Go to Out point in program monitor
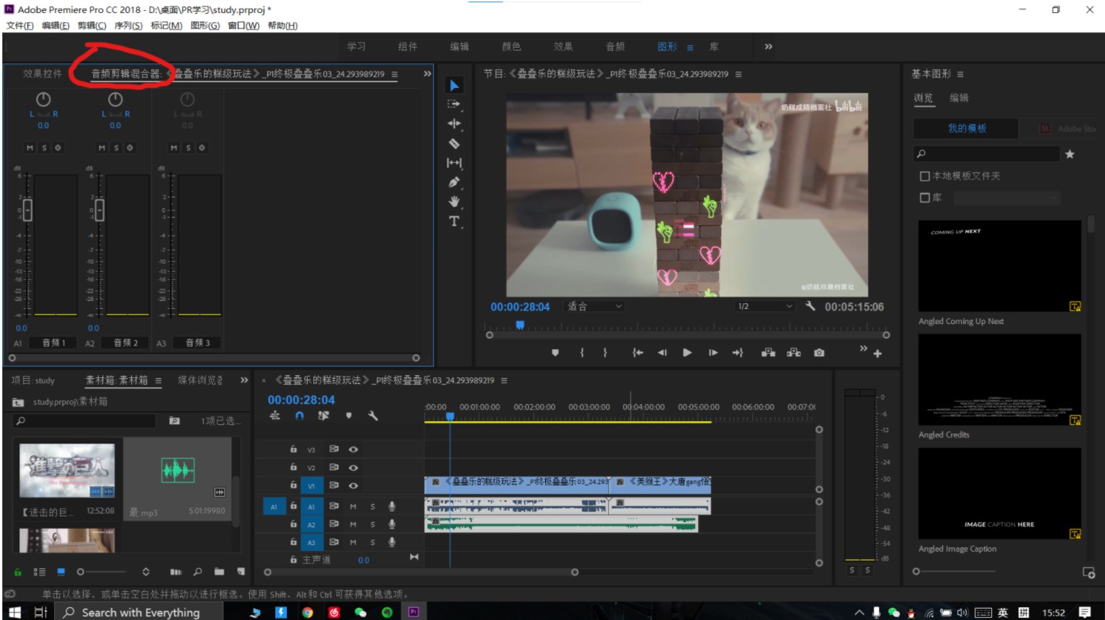This screenshot has width=1105, height=620. point(738,353)
